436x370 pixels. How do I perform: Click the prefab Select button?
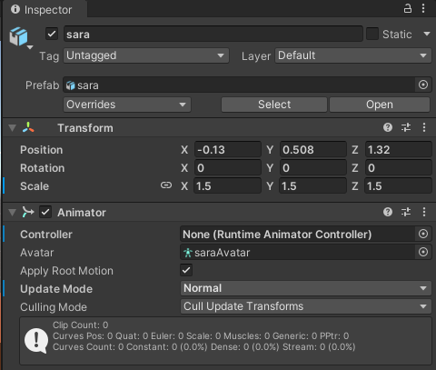tap(274, 105)
